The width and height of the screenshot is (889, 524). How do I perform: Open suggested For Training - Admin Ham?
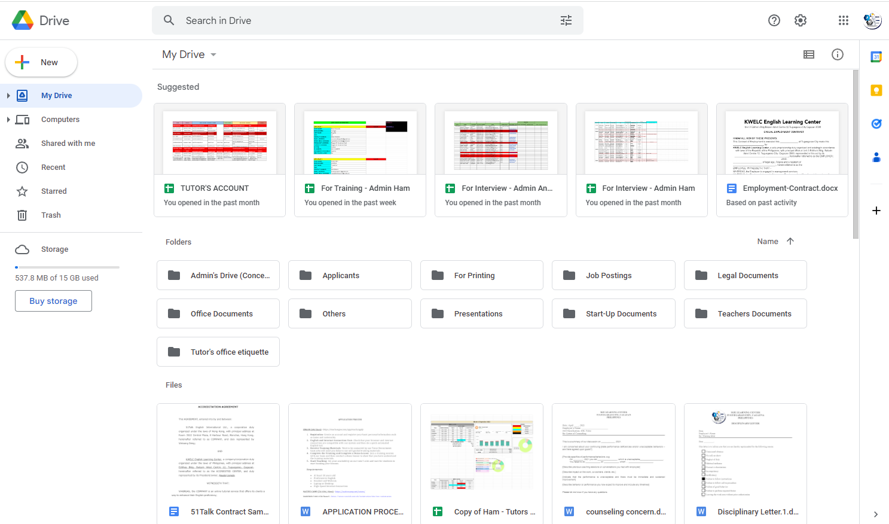pos(360,160)
